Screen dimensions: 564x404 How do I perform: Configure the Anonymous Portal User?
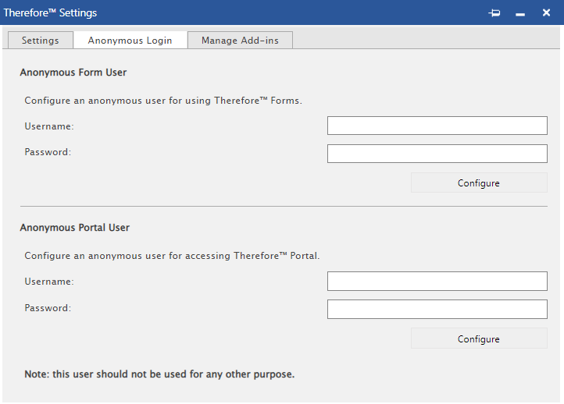pos(479,338)
